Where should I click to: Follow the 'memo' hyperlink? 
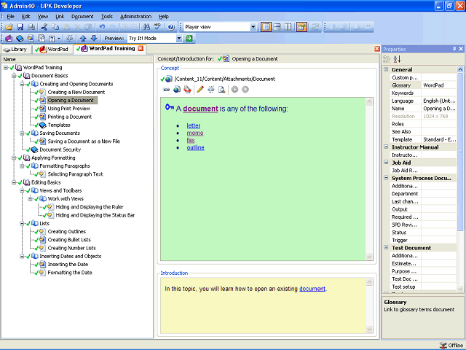pos(195,133)
